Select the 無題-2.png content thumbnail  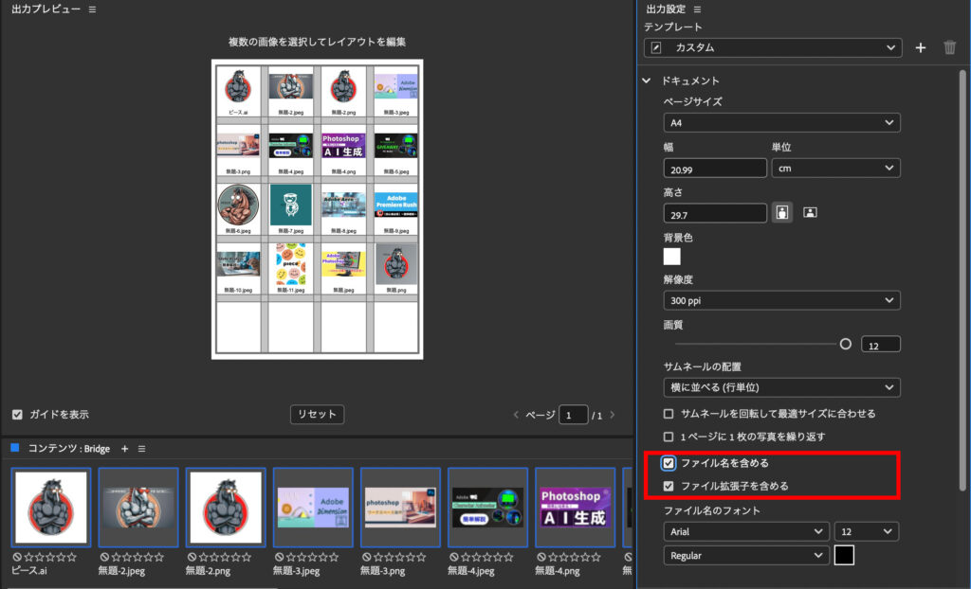[226, 508]
